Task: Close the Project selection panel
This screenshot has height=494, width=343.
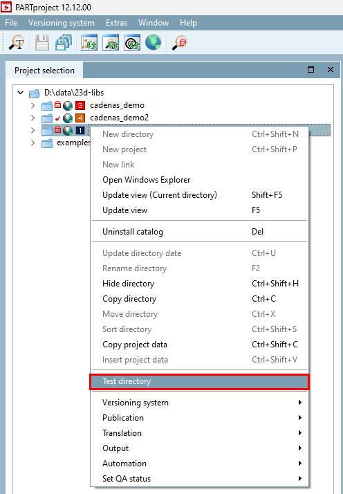Action: click(x=331, y=70)
